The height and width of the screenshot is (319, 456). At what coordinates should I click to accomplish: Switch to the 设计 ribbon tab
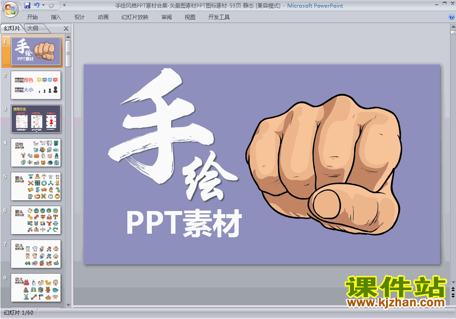coord(79,17)
